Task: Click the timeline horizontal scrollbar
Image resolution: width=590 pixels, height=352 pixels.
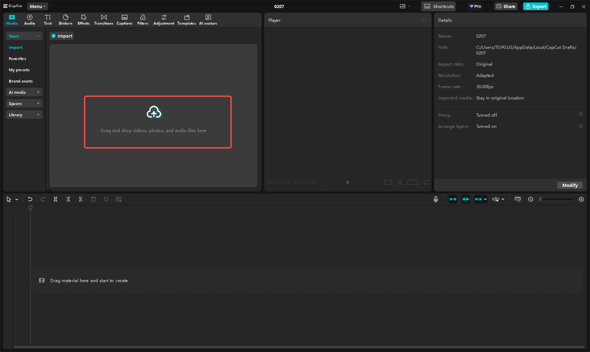Action: pyautogui.click(x=298, y=347)
